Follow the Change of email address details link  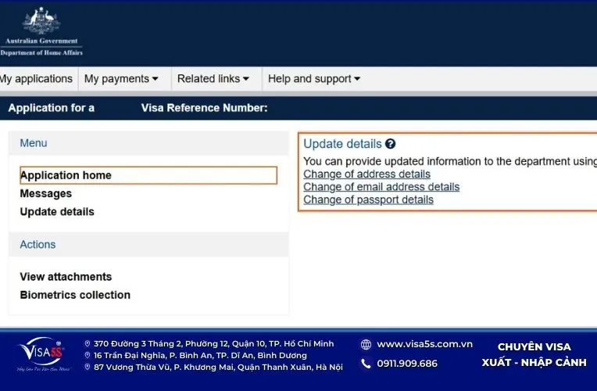click(x=381, y=187)
